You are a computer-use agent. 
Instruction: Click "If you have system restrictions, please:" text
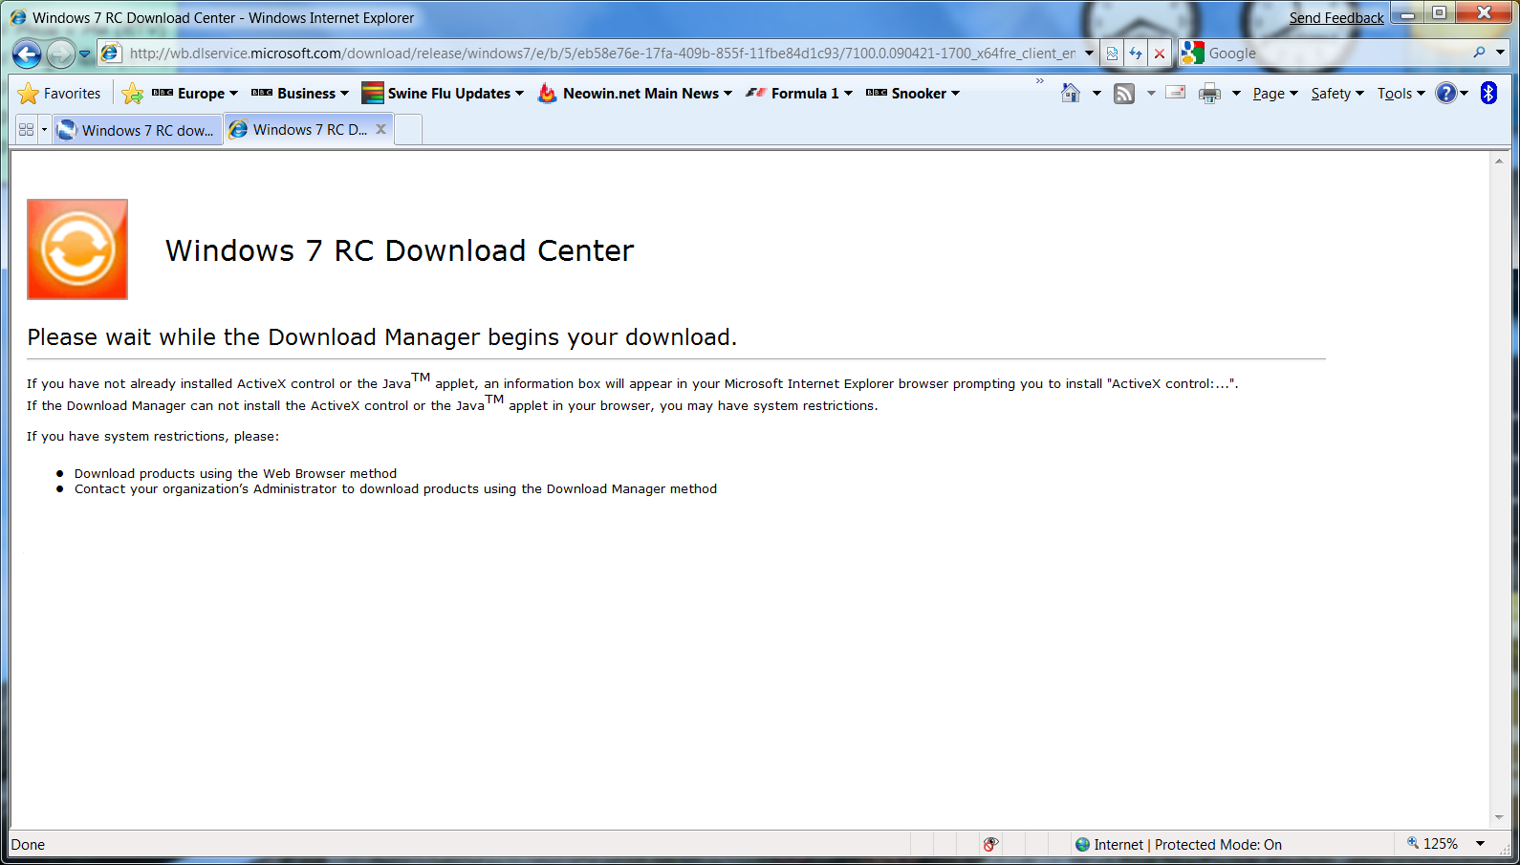coord(153,437)
